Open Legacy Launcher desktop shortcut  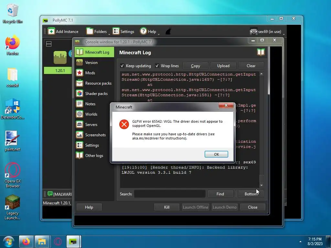(13, 207)
